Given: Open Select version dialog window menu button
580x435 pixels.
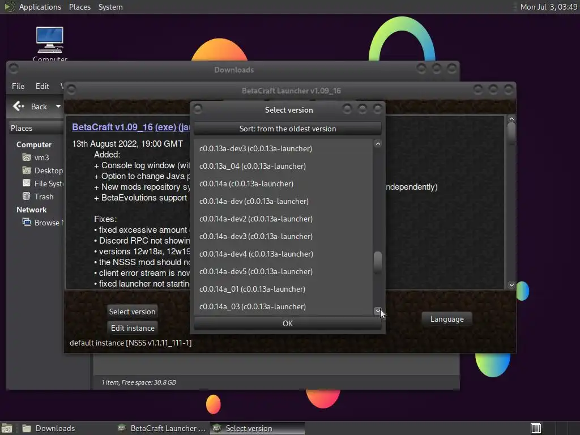Looking at the screenshot, I should point(198,109).
